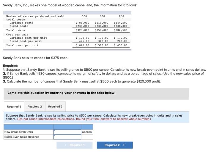
Task: Click the 'Canoes' unit label in answer table
Action: 87,132
